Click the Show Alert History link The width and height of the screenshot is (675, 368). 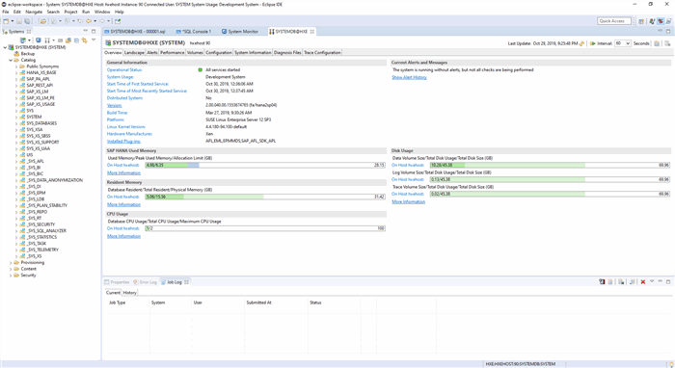tap(409, 77)
